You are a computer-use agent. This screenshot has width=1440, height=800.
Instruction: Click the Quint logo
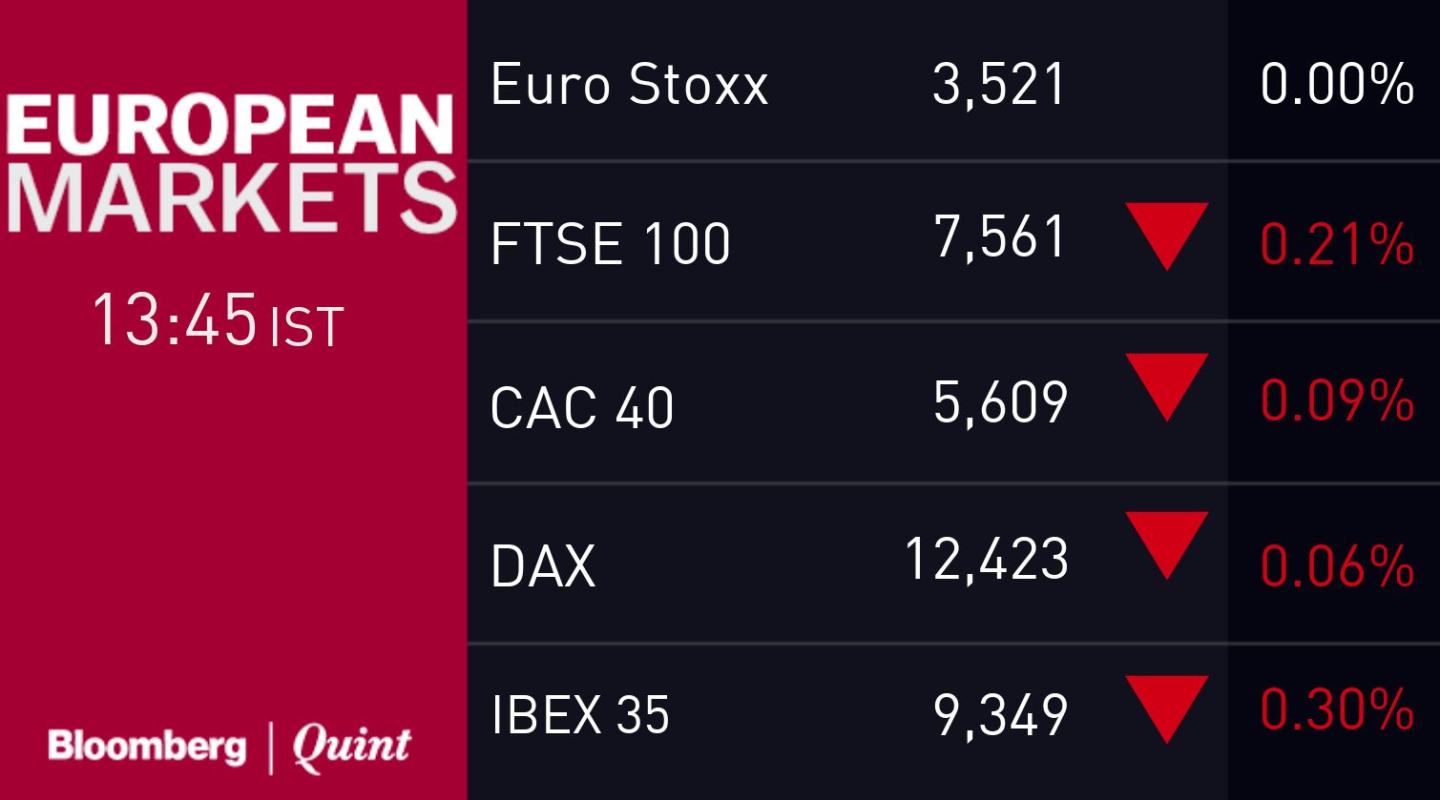pyautogui.click(x=351, y=747)
